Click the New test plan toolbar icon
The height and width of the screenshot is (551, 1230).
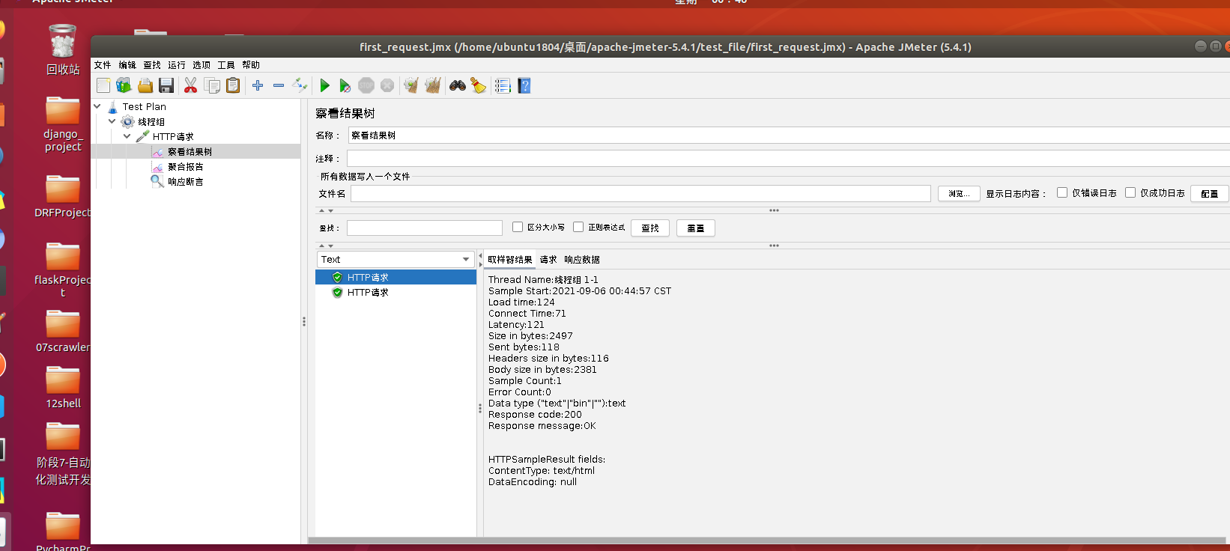[x=103, y=85]
